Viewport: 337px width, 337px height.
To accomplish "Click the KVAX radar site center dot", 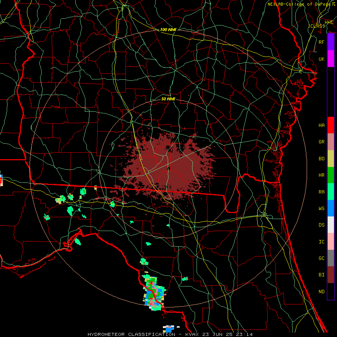I will (x=169, y=168).
